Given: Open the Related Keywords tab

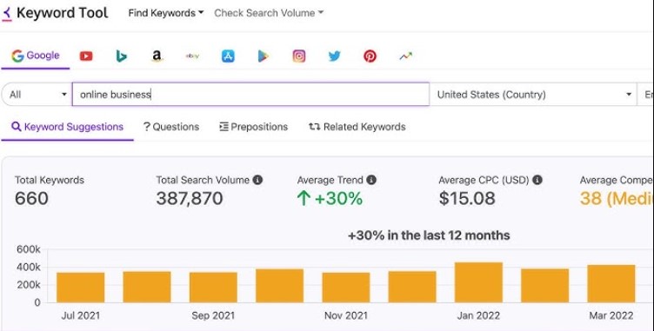Looking at the screenshot, I should (x=357, y=127).
